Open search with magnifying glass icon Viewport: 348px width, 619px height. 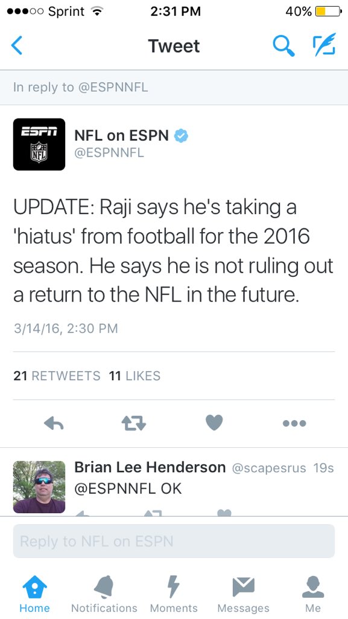(283, 45)
